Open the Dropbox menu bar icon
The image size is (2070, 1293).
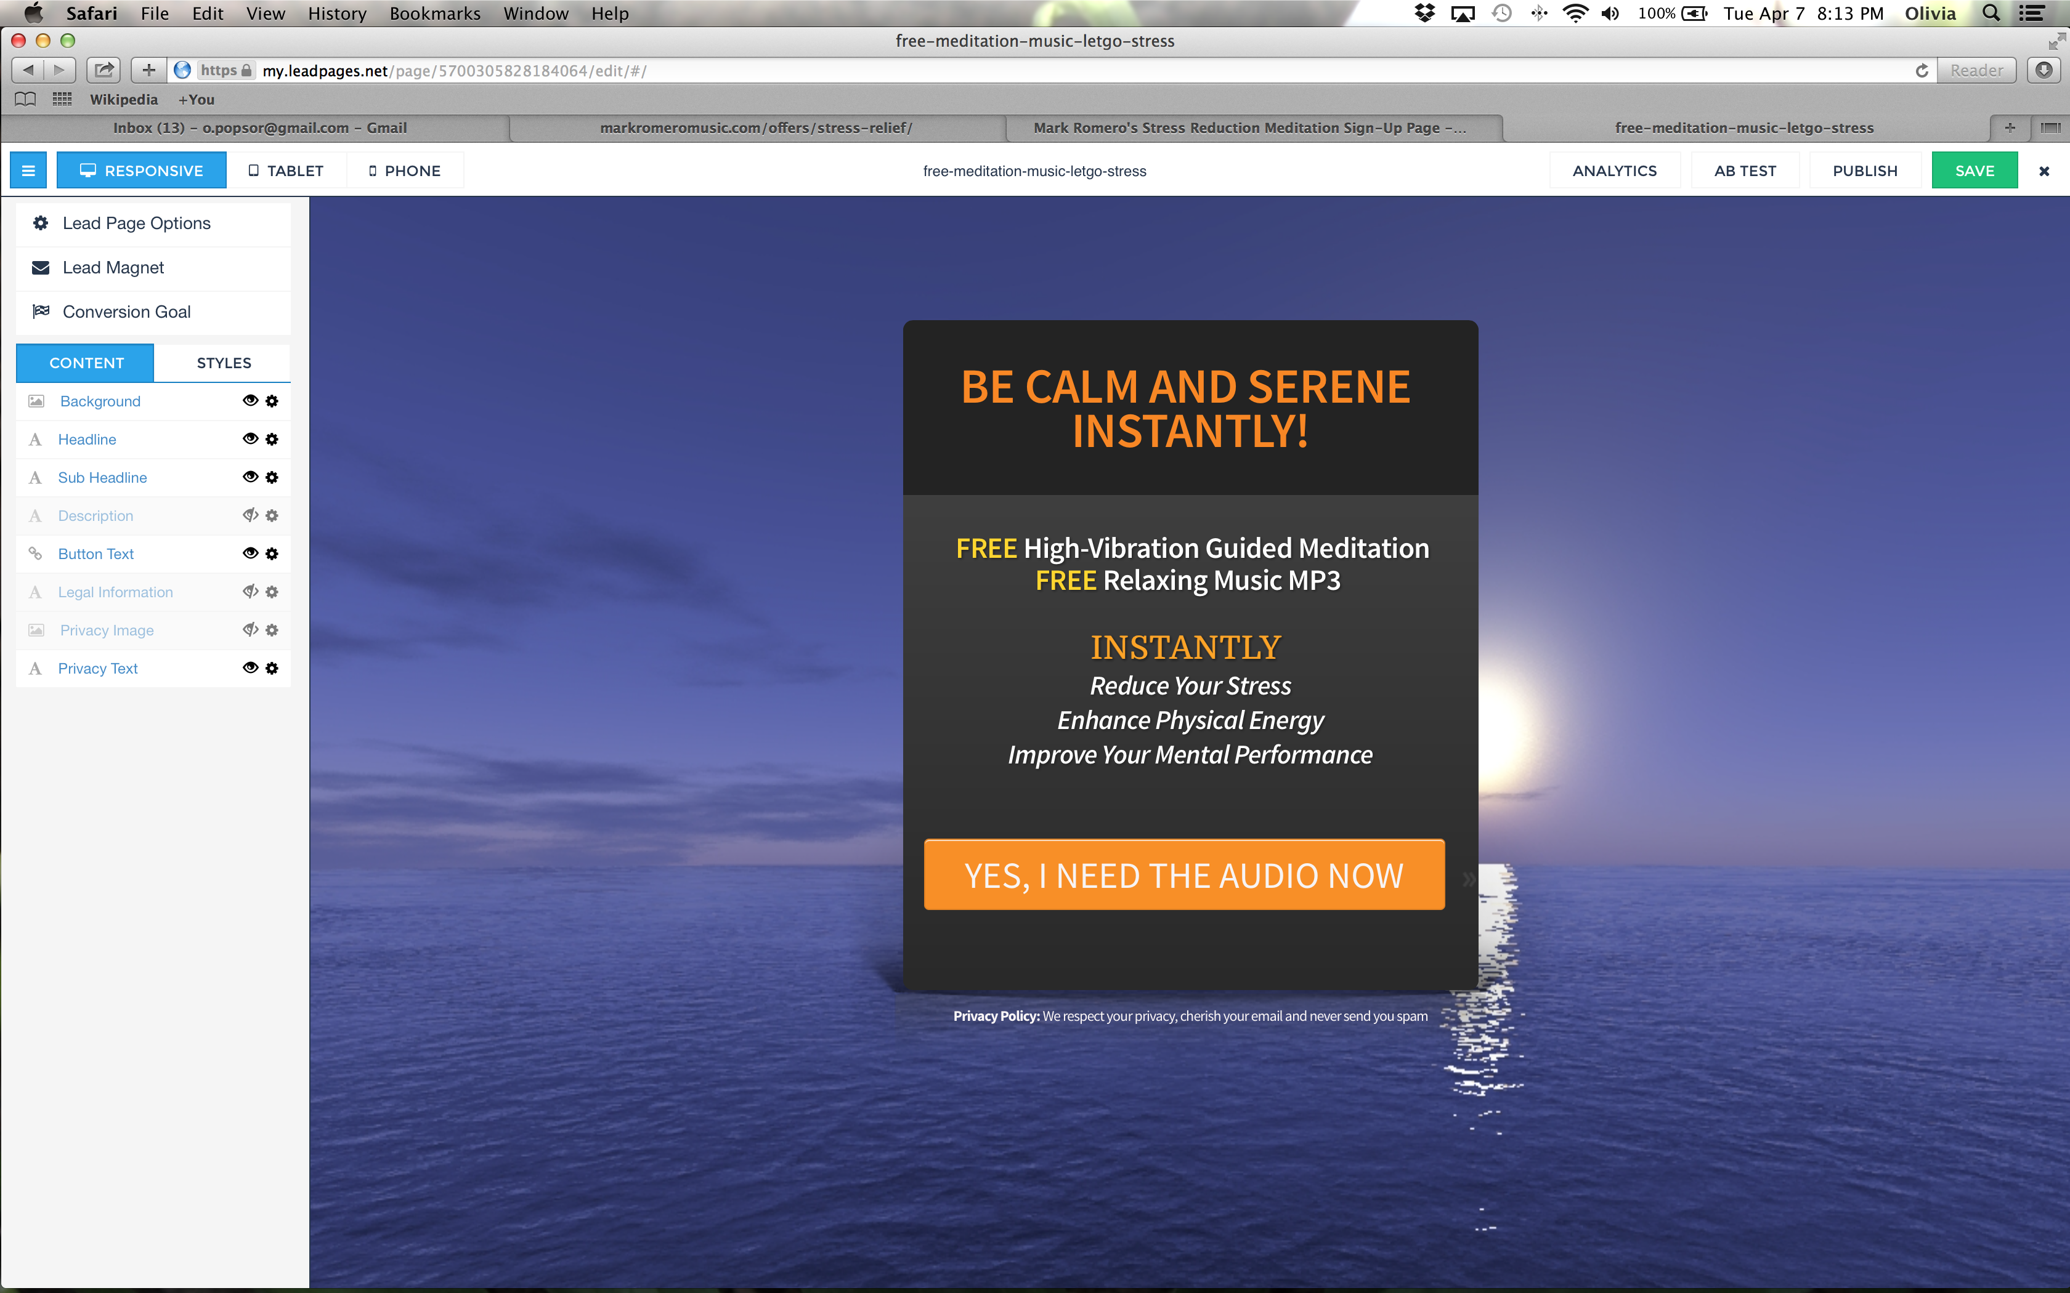[x=1424, y=13]
